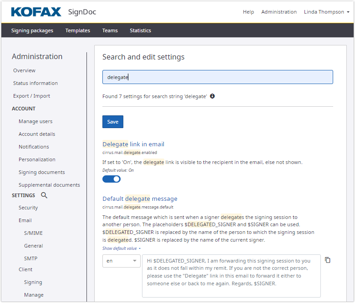The height and width of the screenshot is (303, 355).
Task: Open the Statistics tab
Action: tap(140, 30)
